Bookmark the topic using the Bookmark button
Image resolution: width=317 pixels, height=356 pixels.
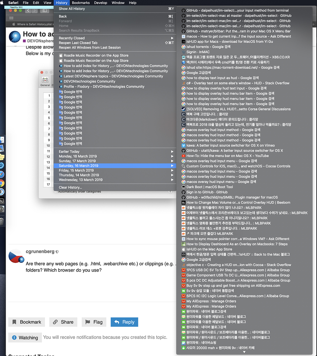pyautogui.click(x=26, y=322)
